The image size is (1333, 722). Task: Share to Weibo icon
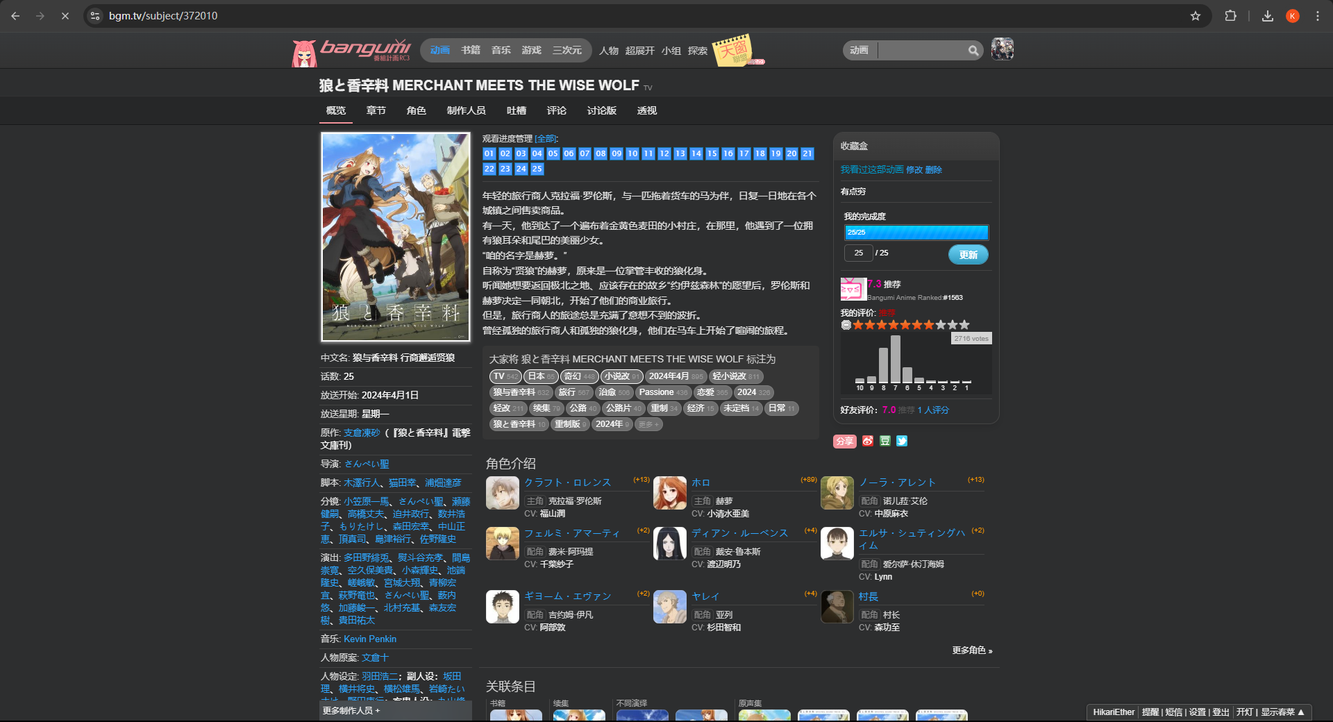(x=868, y=441)
